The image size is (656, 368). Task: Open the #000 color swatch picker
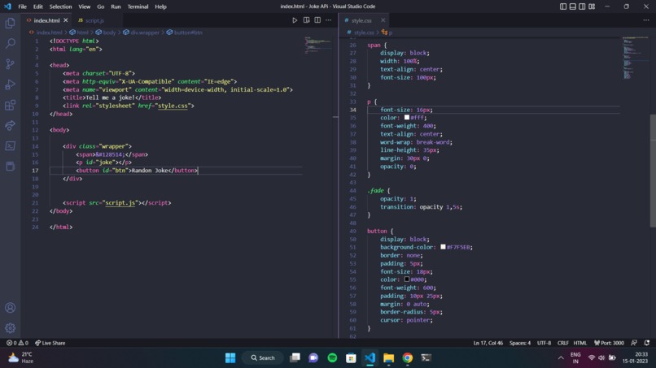(x=407, y=279)
